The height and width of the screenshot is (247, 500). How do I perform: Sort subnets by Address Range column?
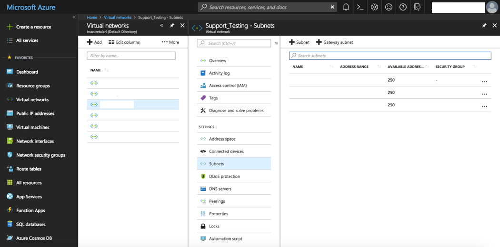coord(355,67)
